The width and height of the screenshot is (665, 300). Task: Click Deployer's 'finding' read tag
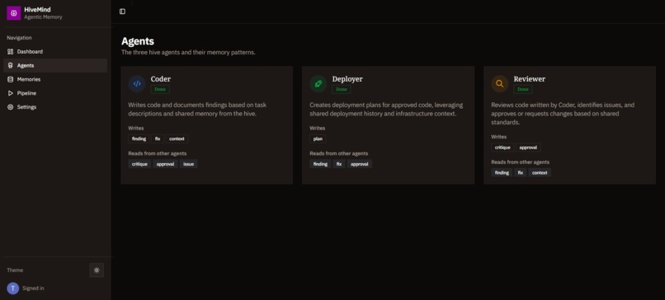point(320,164)
